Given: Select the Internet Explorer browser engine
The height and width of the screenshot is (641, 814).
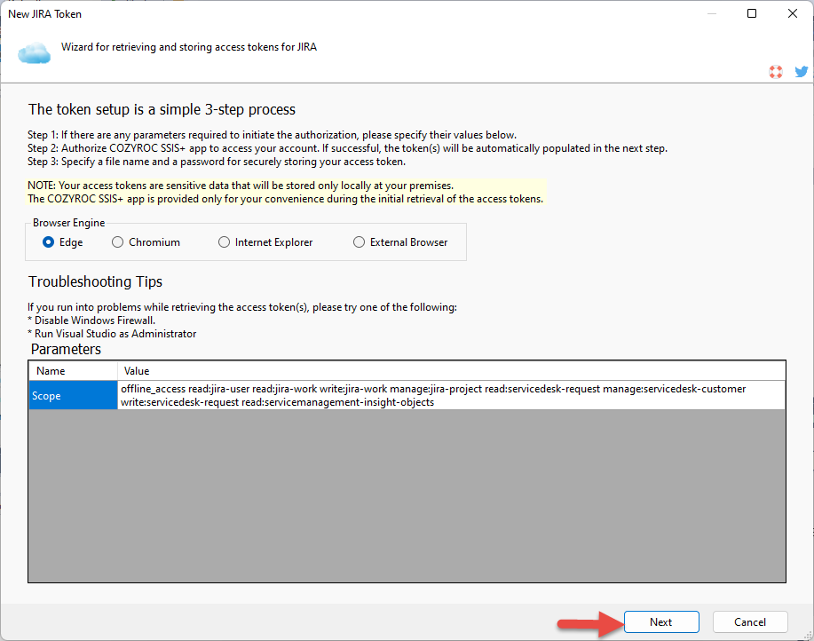Looking at the screenshot, I should click(265, 242).
